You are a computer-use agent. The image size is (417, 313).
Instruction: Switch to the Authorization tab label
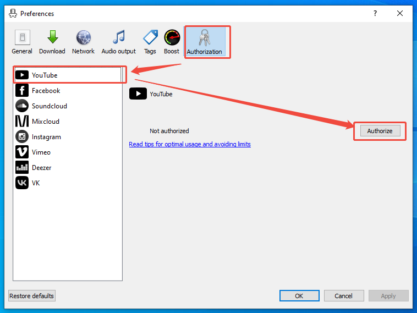click(204, 52)
